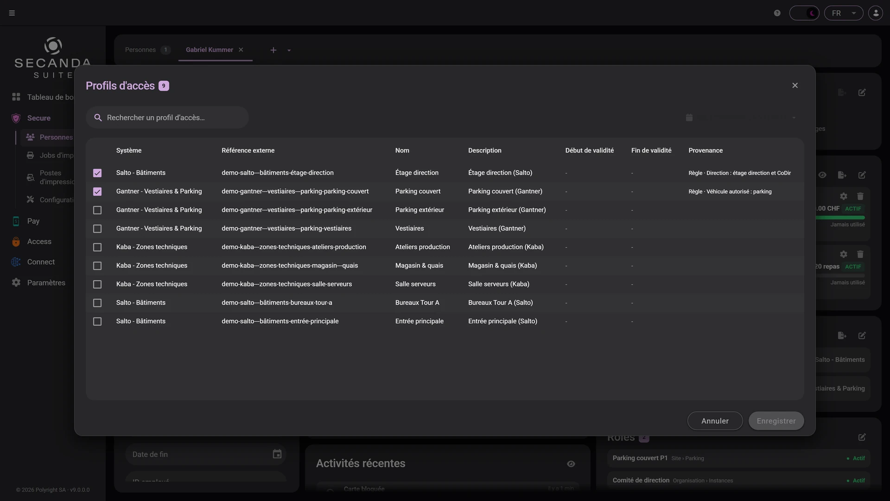Viewport: 890px width, 501px height.
Task: Expand the tab list dropdown arrow
Action: coord(289,50)
